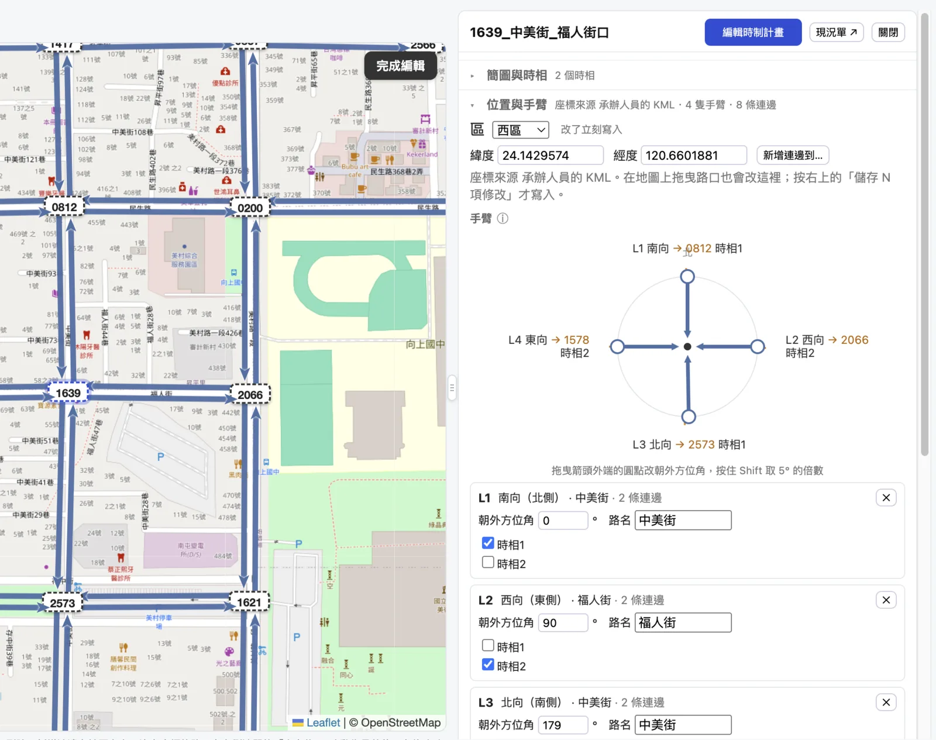This screenshot has height=740, width=936.
Task: Click L2 路名 field with 福人街
Action: 683,622
